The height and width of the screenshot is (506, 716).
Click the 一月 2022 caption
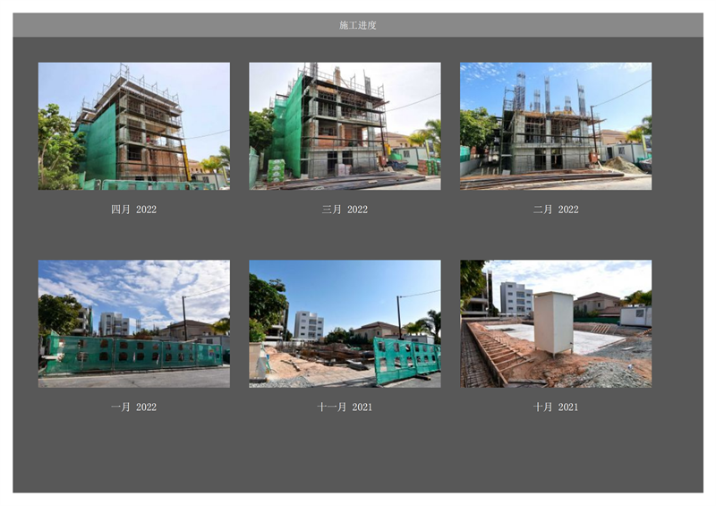click(x=133, y=407)
